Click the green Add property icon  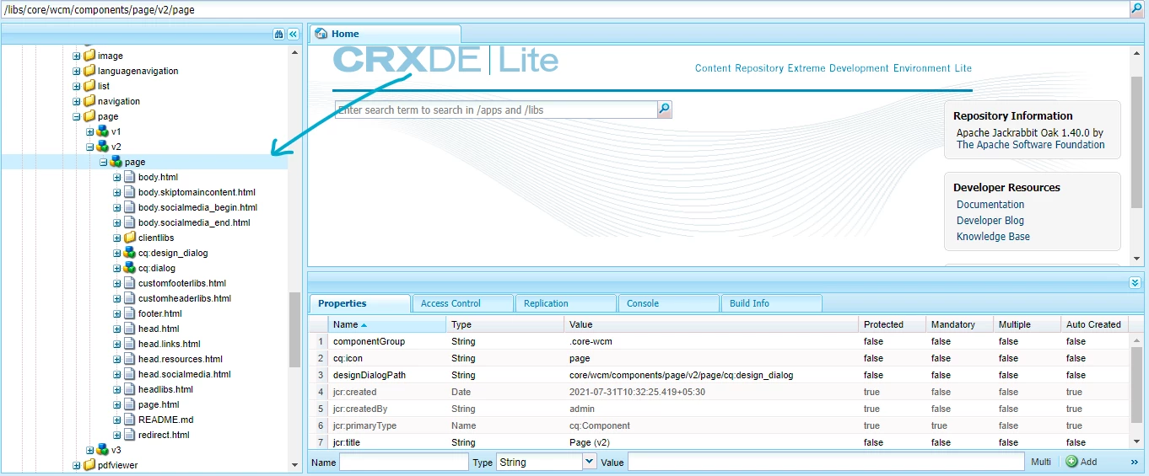pyautogui.click(x=1072, y=462)
